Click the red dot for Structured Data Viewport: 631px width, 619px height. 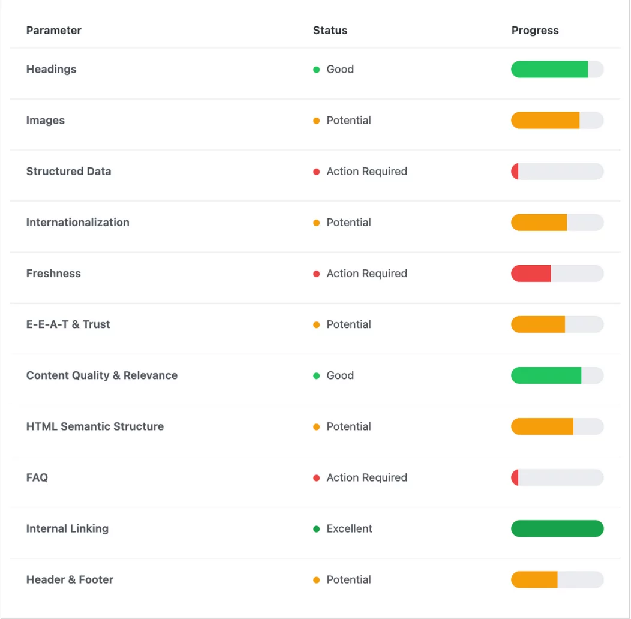(317, 172)
